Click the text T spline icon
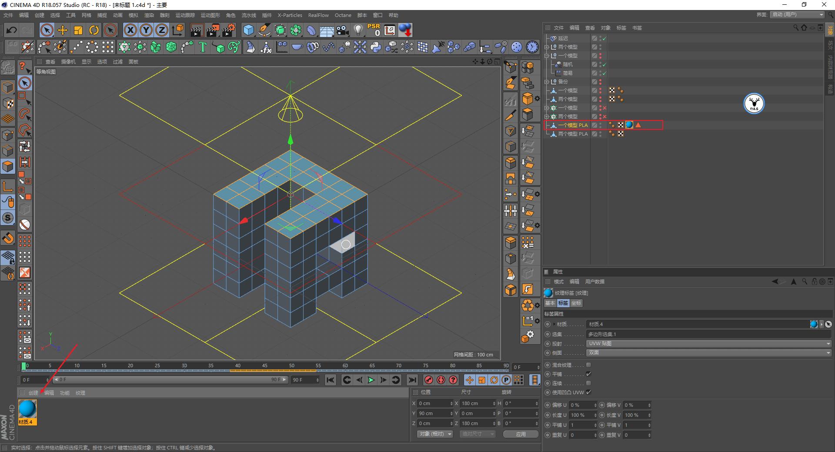 coord(203,47)
